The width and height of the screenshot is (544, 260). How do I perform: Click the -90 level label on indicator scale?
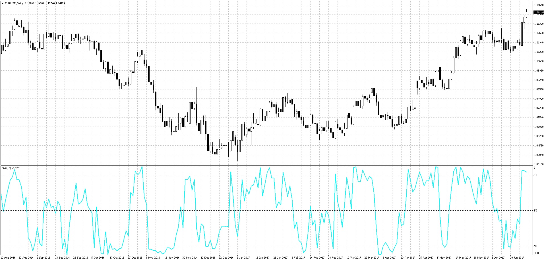coord(535,246)
